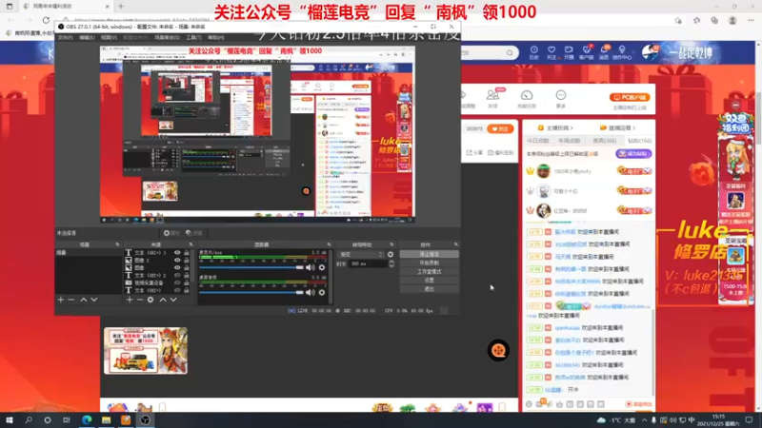Hide the 图像 2 source
Screen dimensions: 762x428
click(x=177, y=260)
